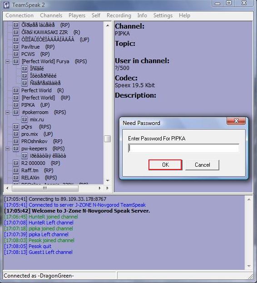This screenshot has height=283, width=257.
Task: Select the PCWS (RP) channel
Action: [35, 54]
